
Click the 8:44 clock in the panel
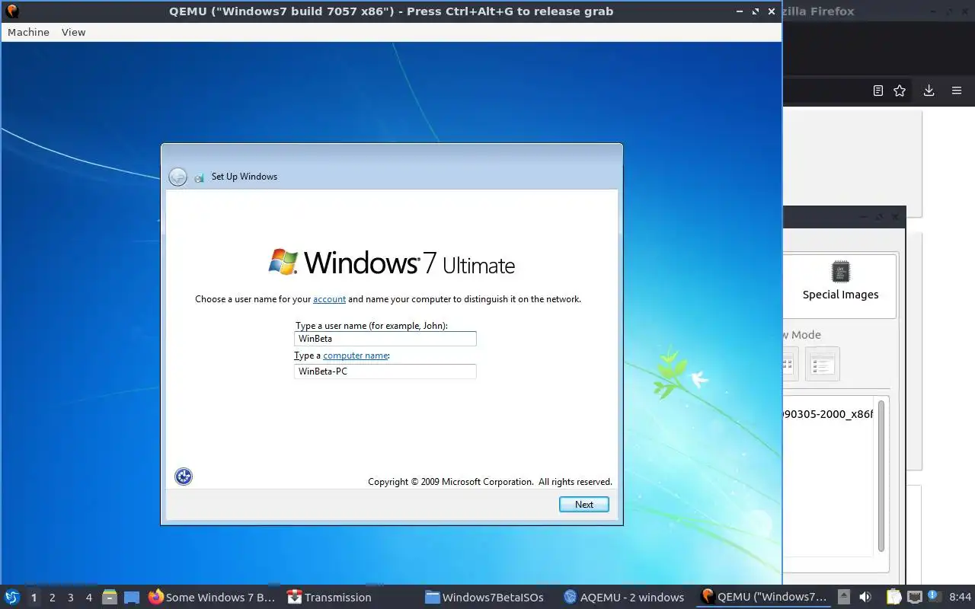tap(960, 598)
